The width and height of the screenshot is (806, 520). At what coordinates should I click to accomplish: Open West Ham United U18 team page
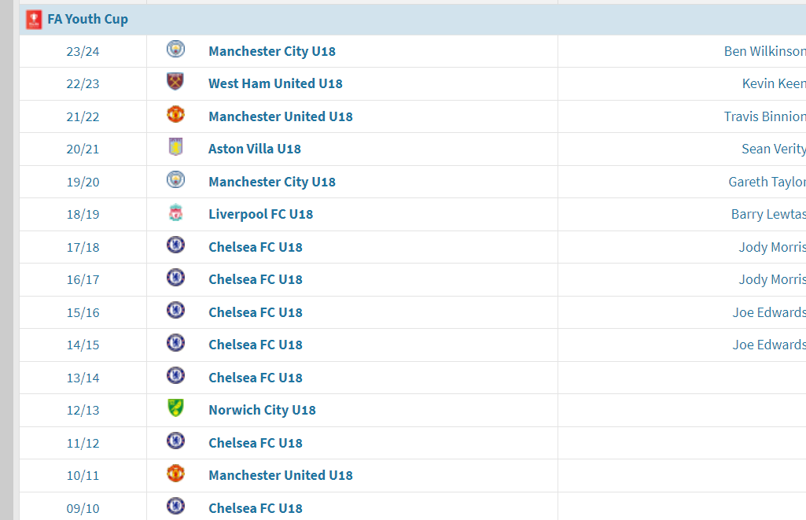click(275, 83)
